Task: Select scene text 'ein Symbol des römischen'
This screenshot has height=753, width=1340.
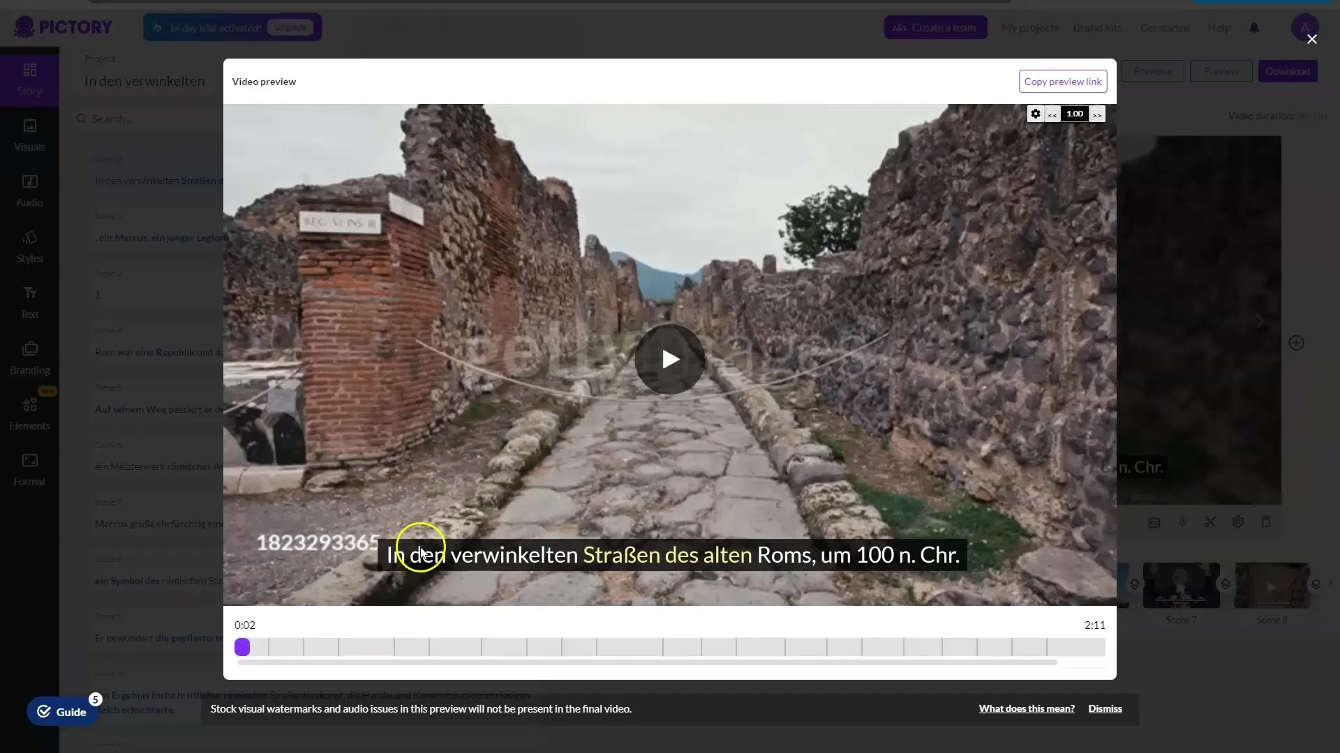Action: (x=159, y=581)
